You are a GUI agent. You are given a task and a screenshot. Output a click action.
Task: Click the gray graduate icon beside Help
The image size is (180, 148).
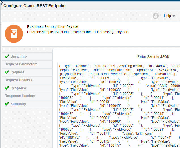tap(155, 16)
